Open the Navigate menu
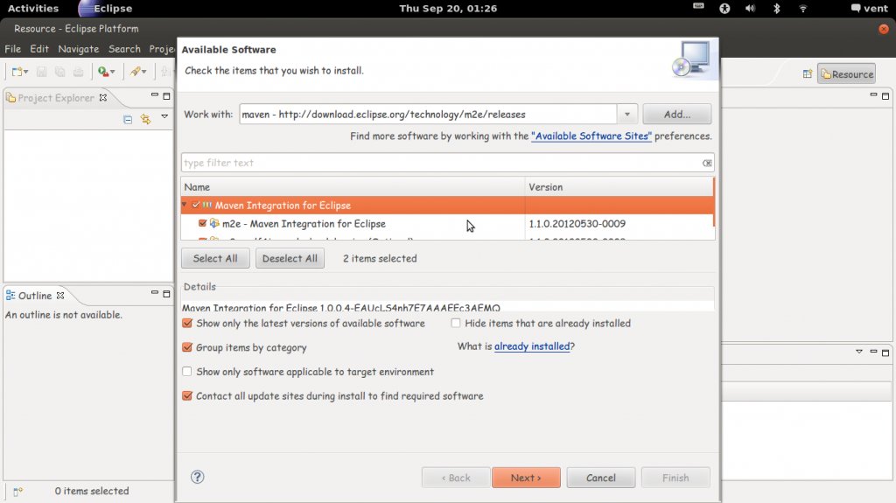Image resolution: width=896 pixels, height=503 pixels. pos(78,49)
